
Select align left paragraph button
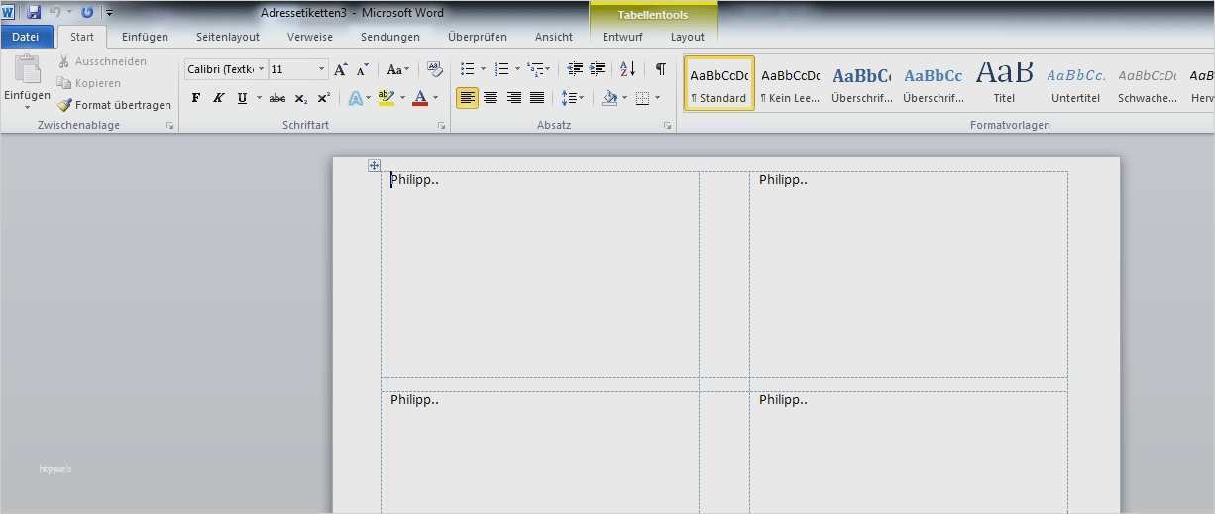[x=467, y=98]
